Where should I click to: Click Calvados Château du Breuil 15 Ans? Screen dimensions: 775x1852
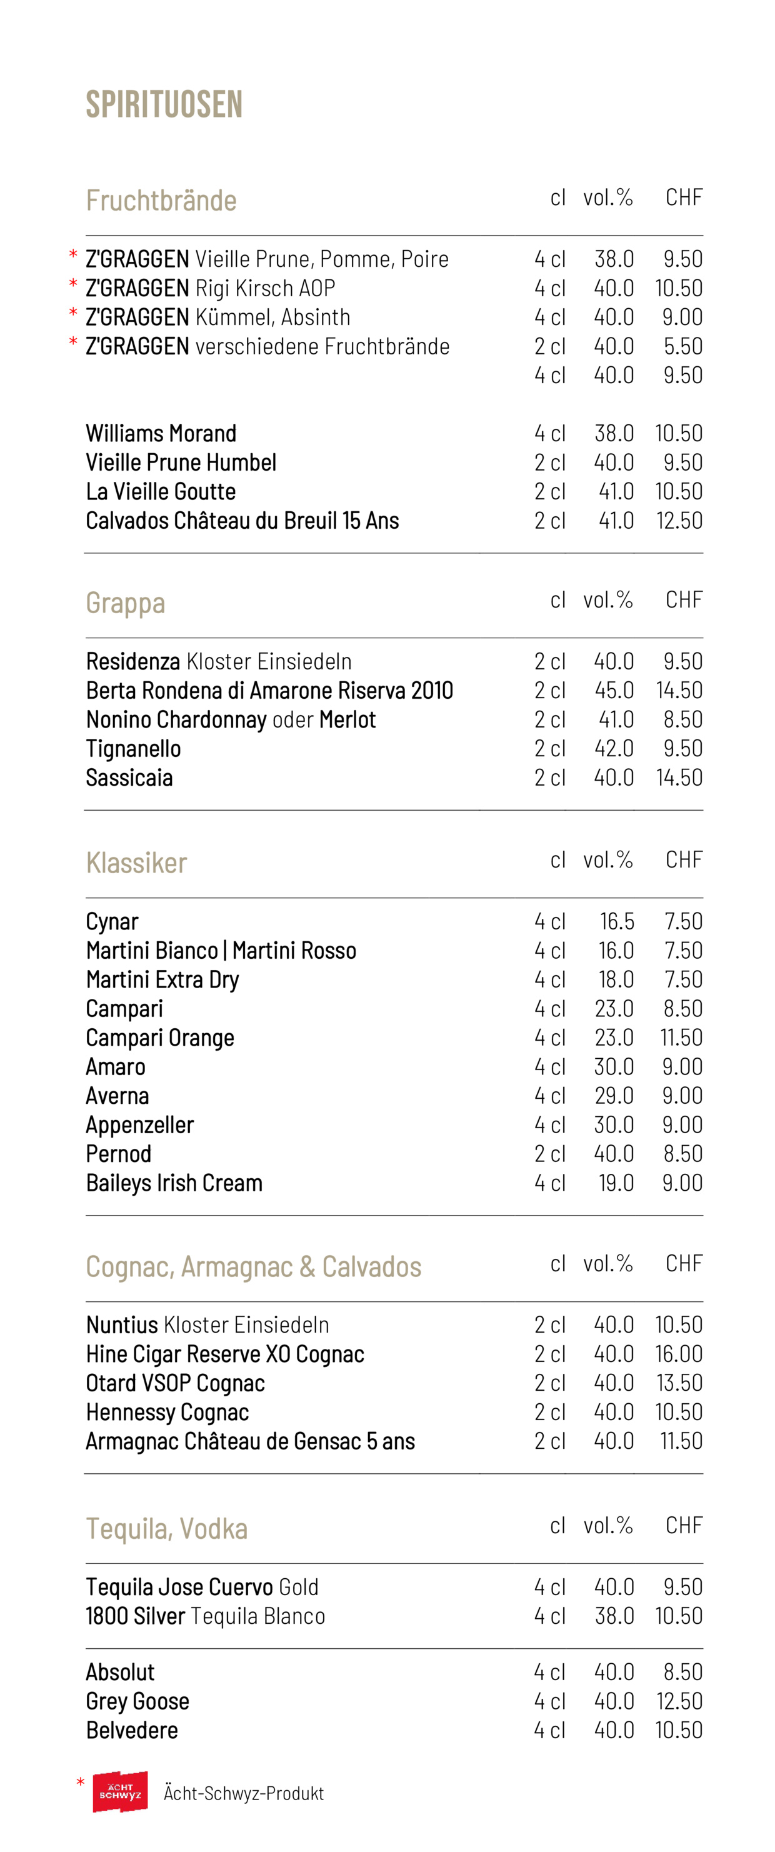(242, 521)
